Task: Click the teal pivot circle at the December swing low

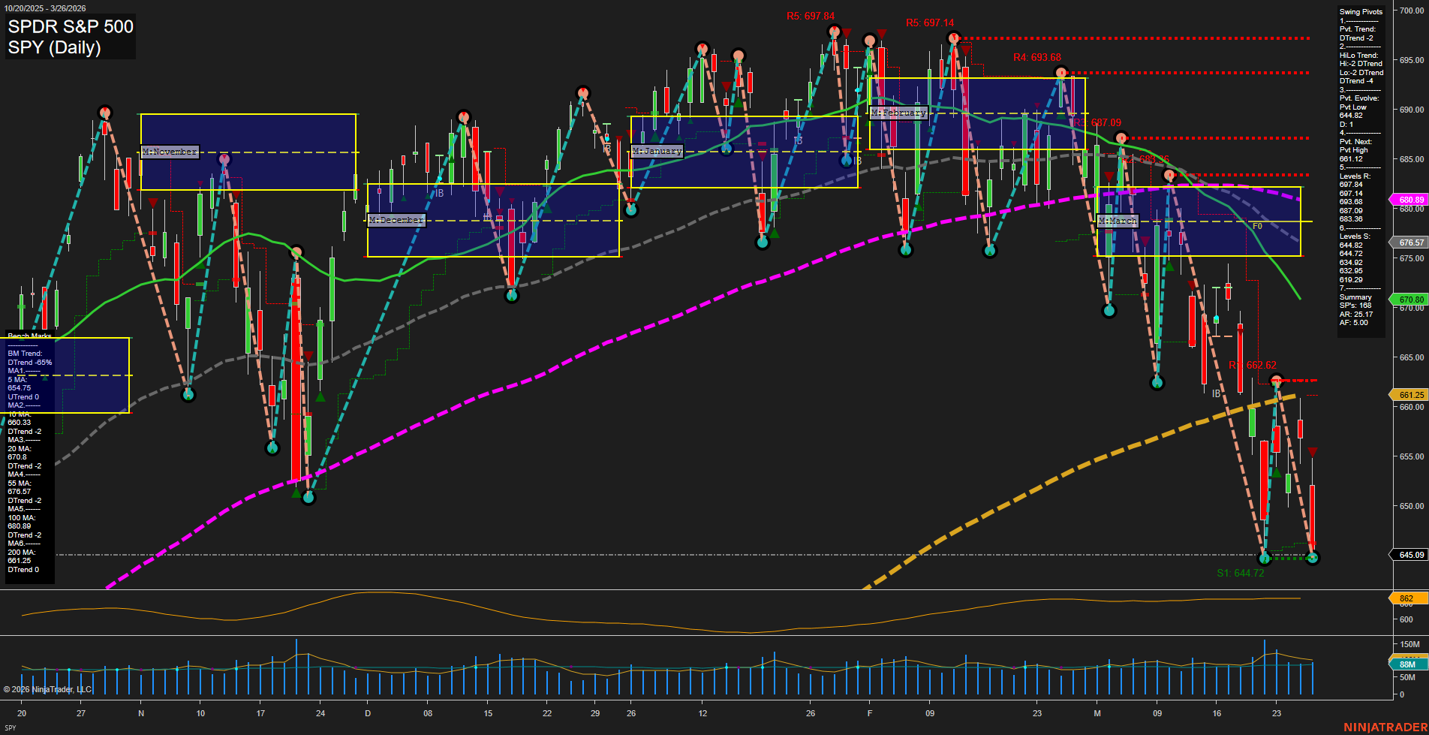Action: [513, 296]
